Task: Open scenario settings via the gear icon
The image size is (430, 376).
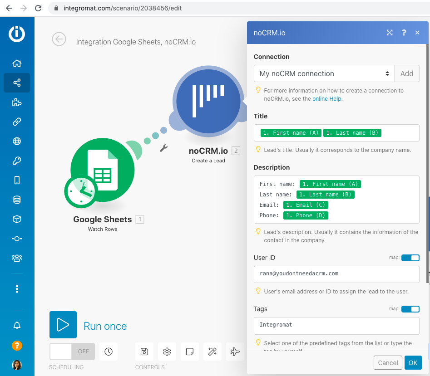Action: (167, 352)
